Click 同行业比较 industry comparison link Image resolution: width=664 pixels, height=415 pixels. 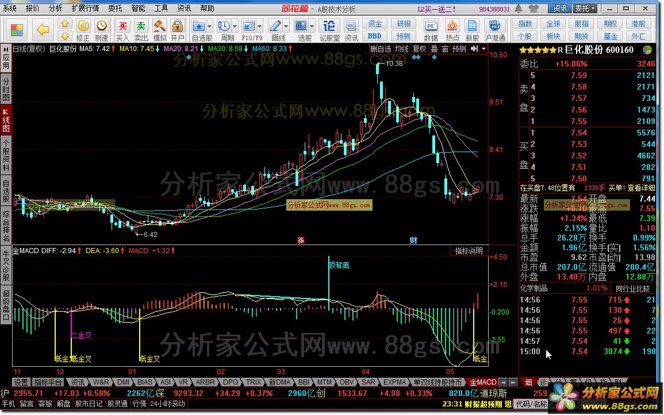click(632, 288)
